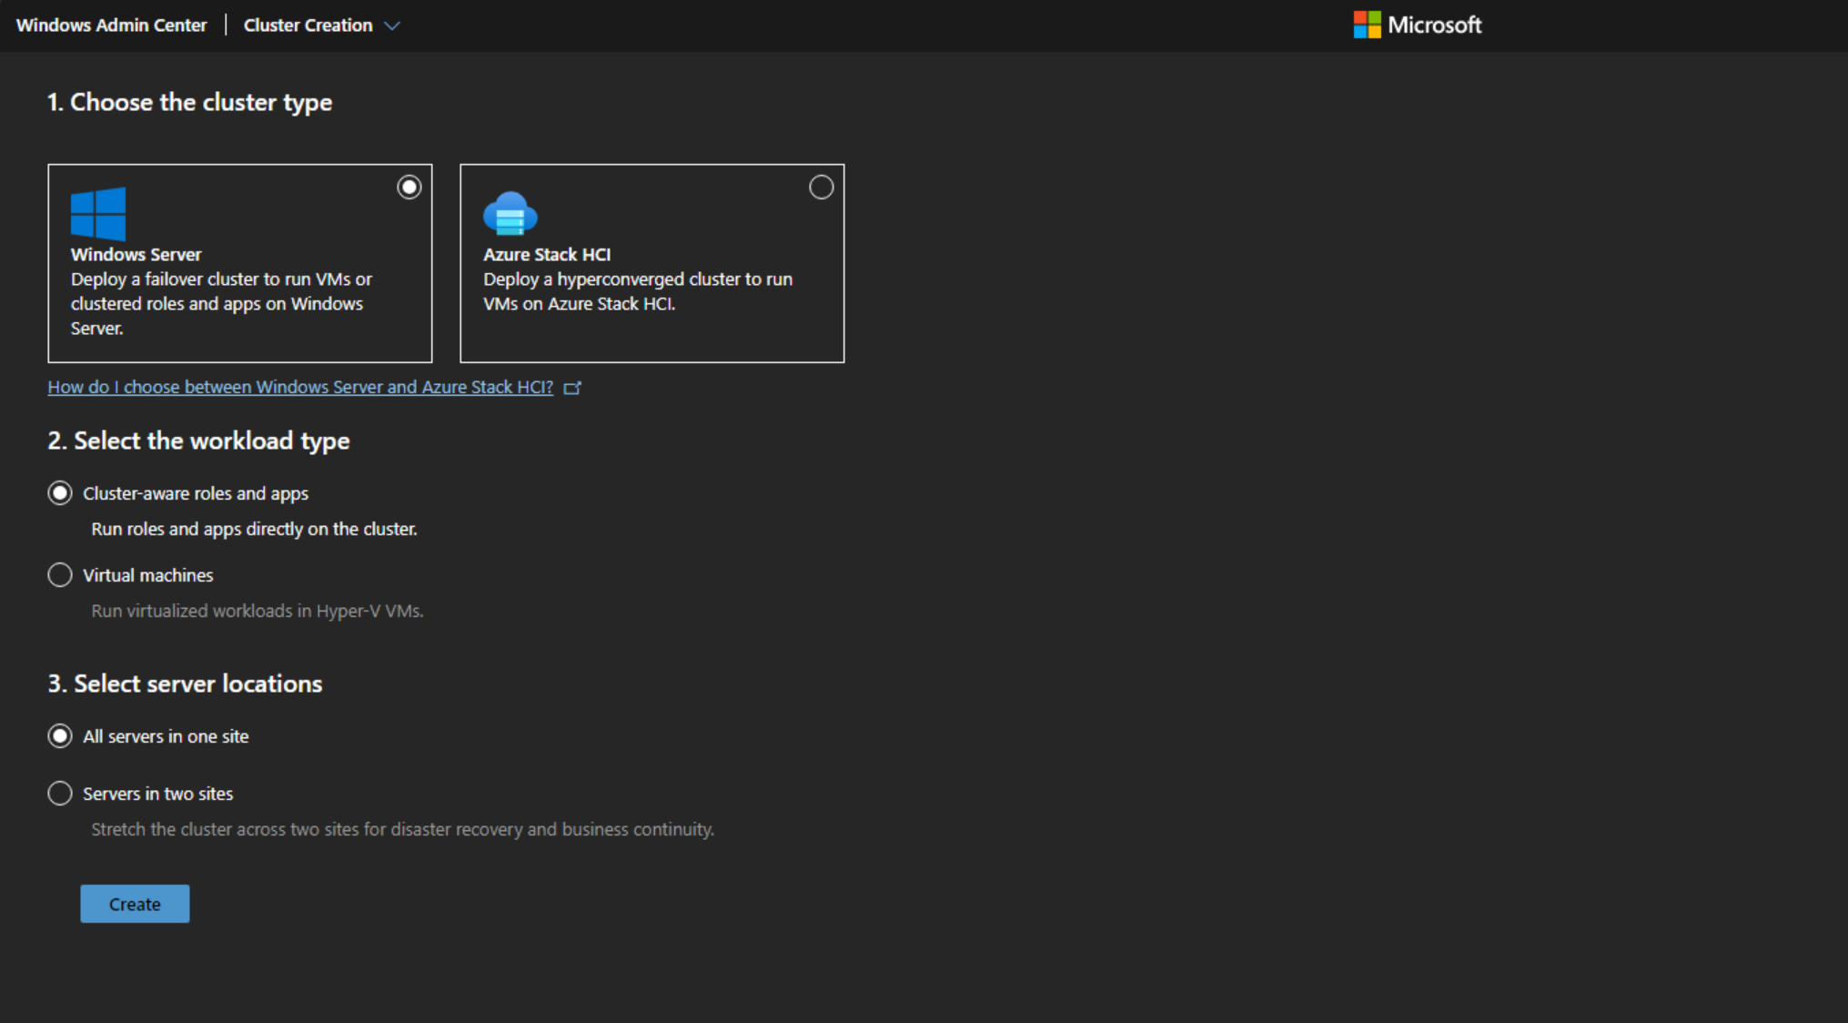Click Windows Admin Center in the title bar

coord(111,25)
